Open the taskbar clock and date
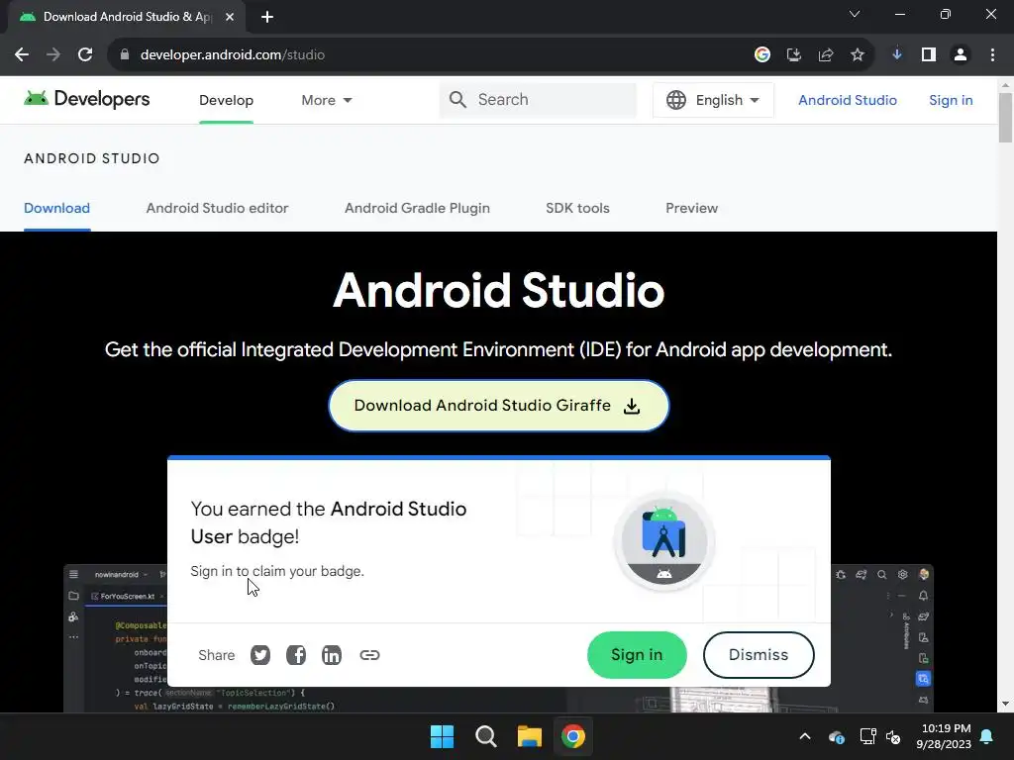 click(x=944, y=736)
